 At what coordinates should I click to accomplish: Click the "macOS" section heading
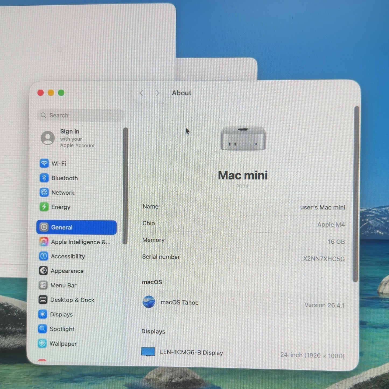[x=152, y=282]
